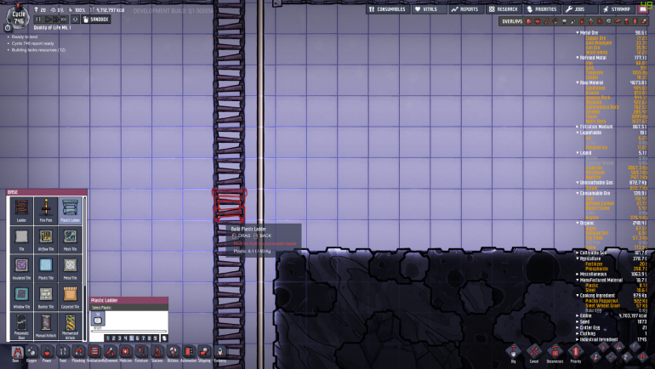Screen dimensions: 655x369
Task: Open the Base build category
Action: (x=16, y=353)
